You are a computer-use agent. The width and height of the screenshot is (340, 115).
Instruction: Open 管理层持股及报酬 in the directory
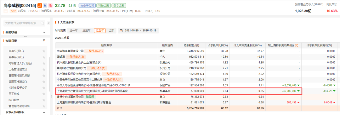[19, 76]
